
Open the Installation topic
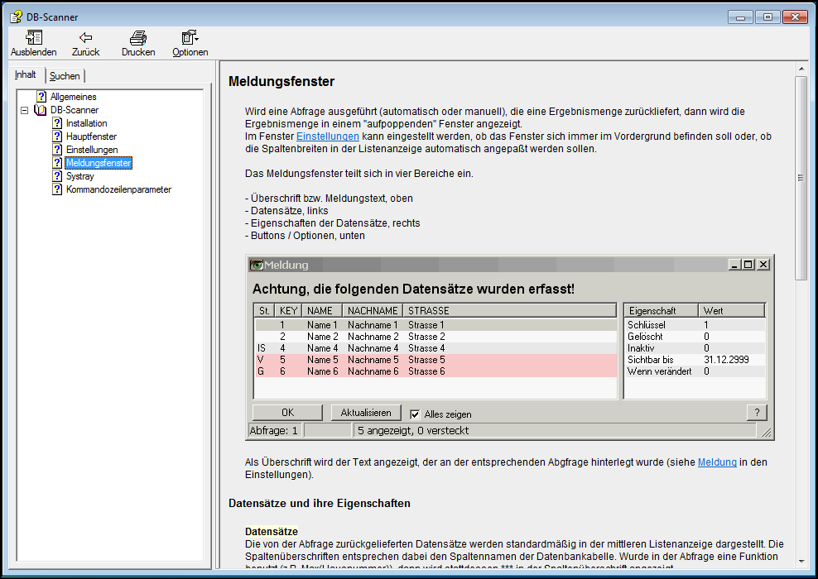(87, 123)
